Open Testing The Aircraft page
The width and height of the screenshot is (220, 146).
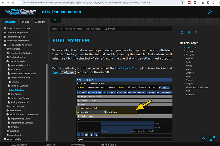coord(20,102)
